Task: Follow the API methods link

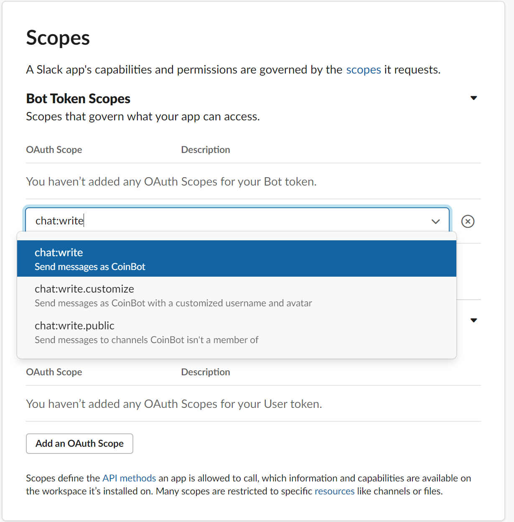Action: [129, 478]
